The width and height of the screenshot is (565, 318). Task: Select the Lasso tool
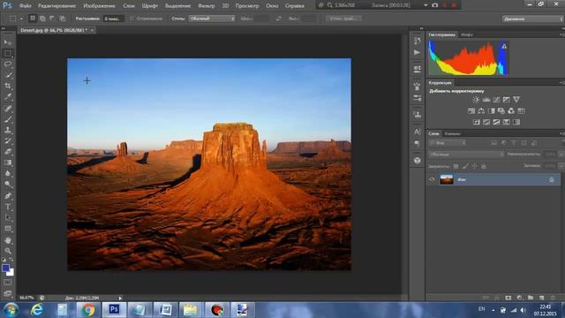pyautogui.click(x=8, y=64)
